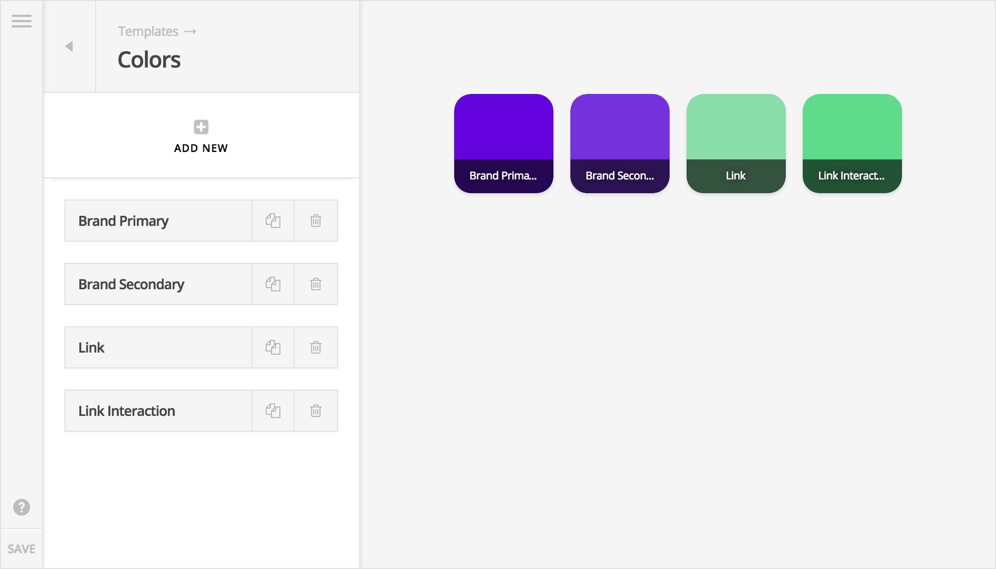Delete the Link Interaction color
The width and height of the screenshot is (996, 569).
pyautogui.click(x=315, y=411)
